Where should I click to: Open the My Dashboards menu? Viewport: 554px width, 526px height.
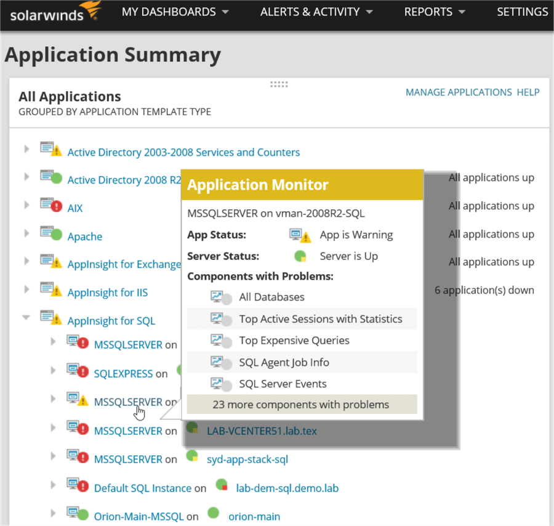pyautogui.click(x=175, y=12)
